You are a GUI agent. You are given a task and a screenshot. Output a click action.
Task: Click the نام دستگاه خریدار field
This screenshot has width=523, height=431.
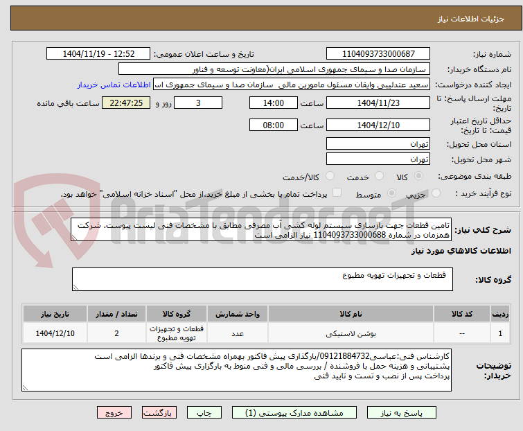coord(274,69)
